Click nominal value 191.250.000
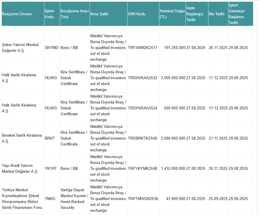This screenshot has height=215, width=259. [175, 48]
